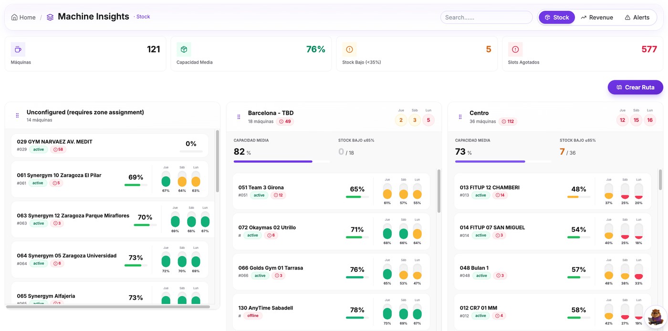The image size is (668, 331).
Task: Click the Search field in the header
Action: 486,17
